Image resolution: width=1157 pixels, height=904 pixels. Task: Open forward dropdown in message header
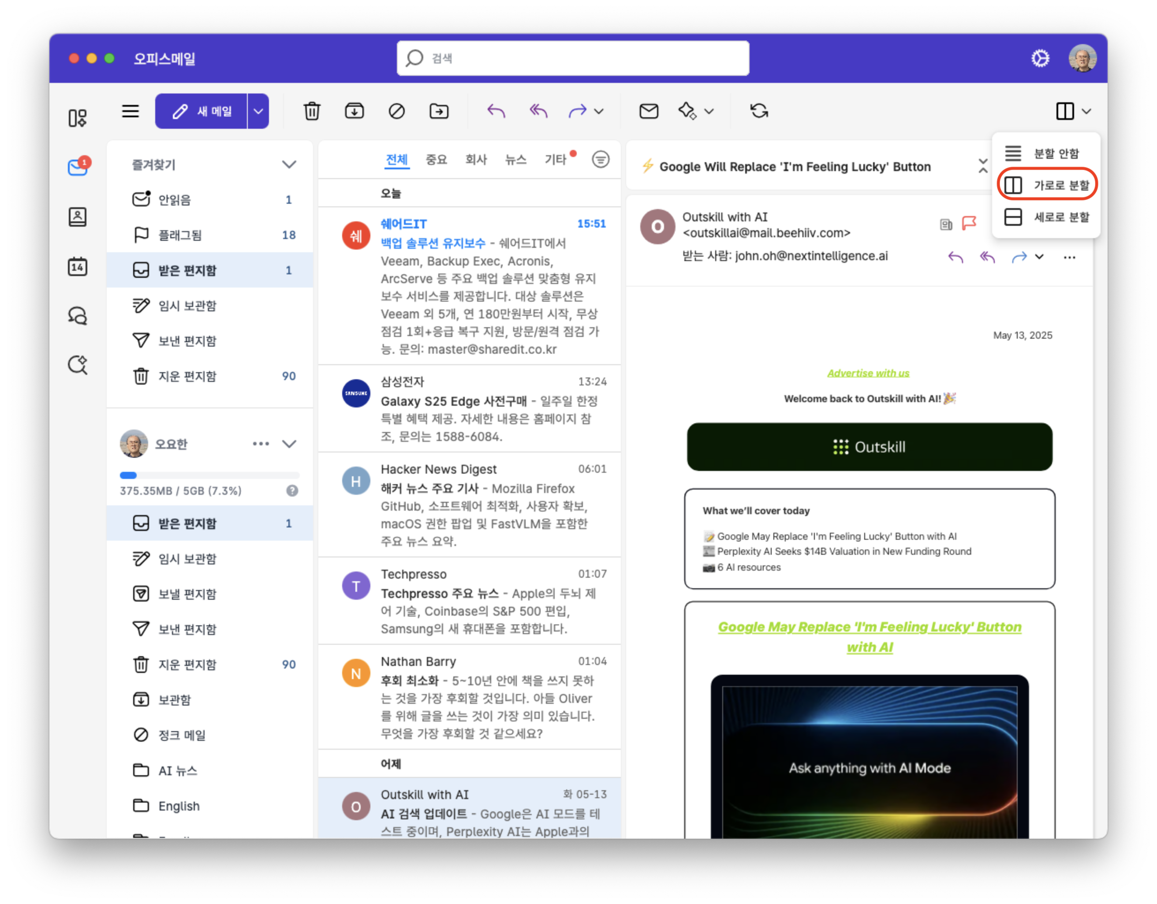[1039, 258]
